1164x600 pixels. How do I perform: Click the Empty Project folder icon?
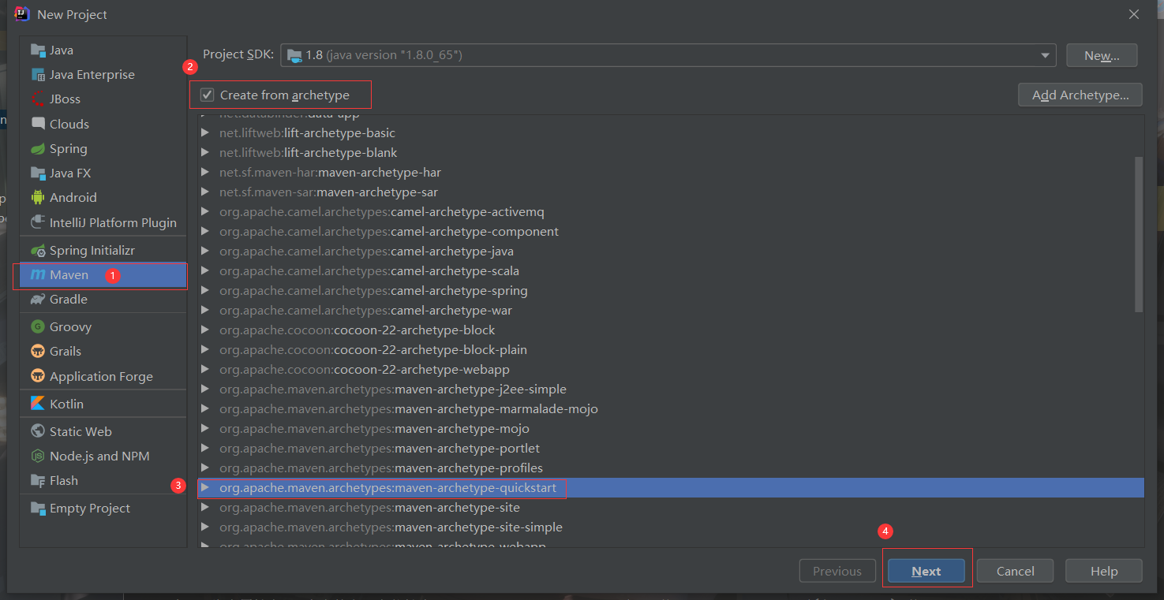coord(38,508)
